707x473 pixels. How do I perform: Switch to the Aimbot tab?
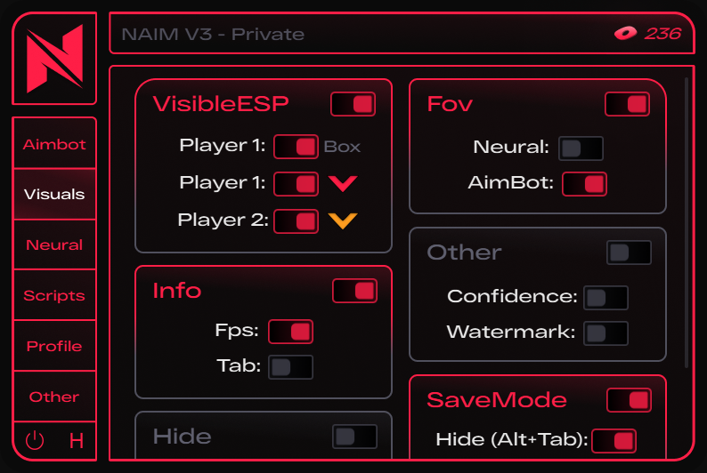(54, 144)
